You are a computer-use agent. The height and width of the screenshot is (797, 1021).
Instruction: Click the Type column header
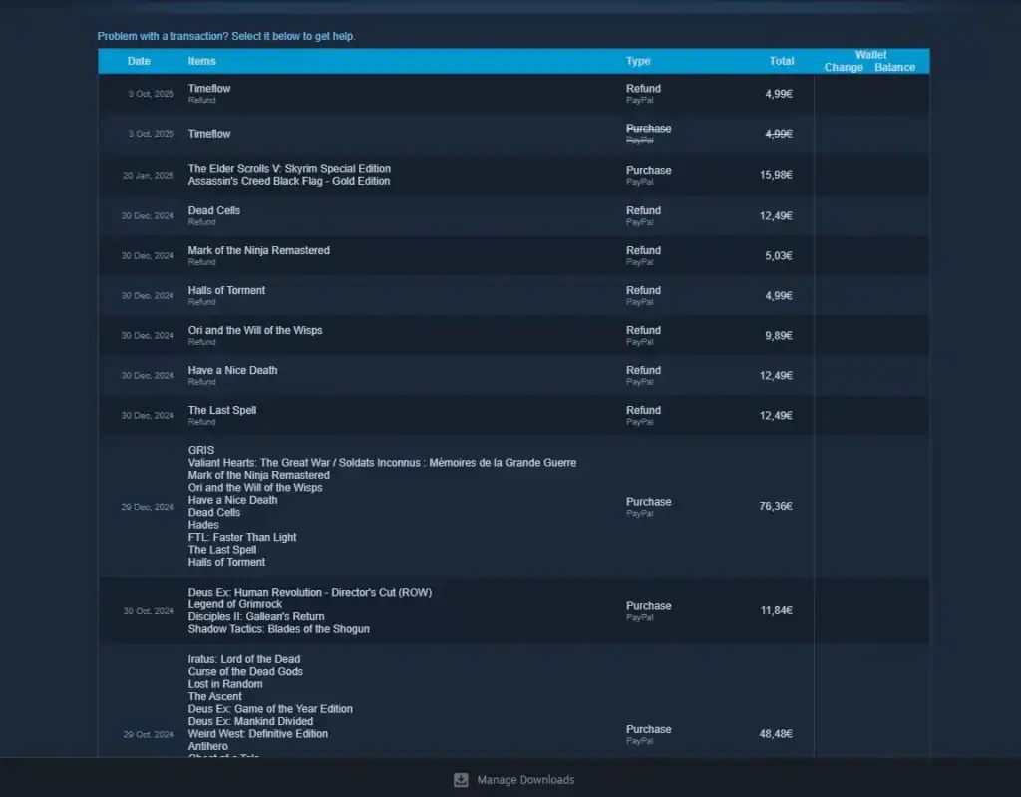[x=638, y=61]
